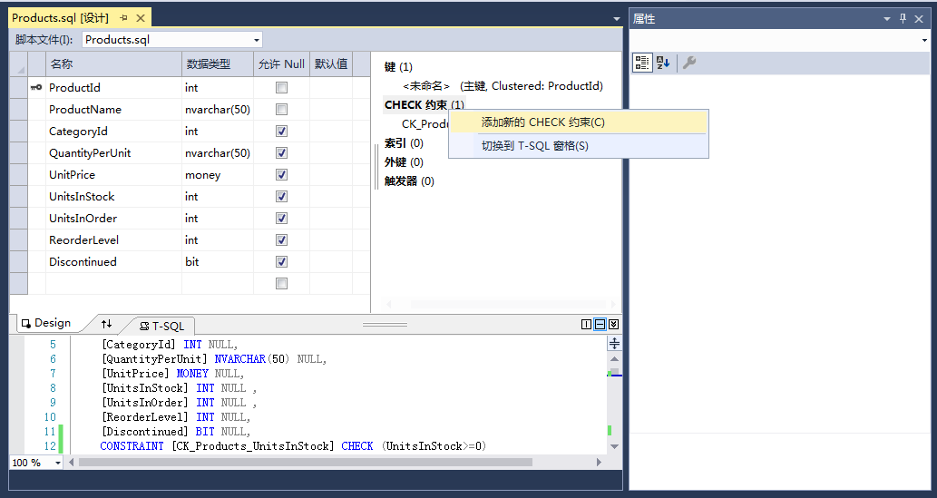The width and height of the screenshot is (937, 498).
Task: Click the Data Type column header
Action: 218,64
